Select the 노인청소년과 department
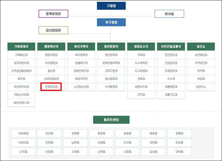The height and width of the screenshot is (161, 222). click(x=81, y=87)
